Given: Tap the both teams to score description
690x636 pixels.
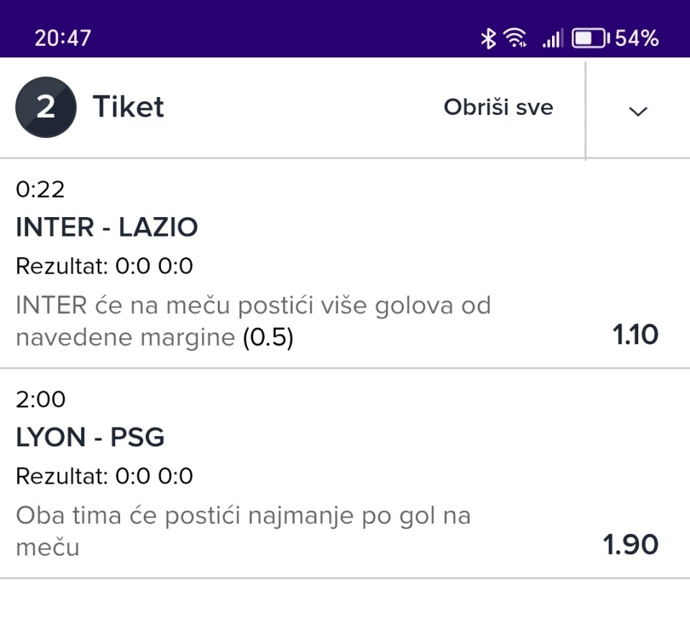Looking at the screenshot, I should coord(242,531).
